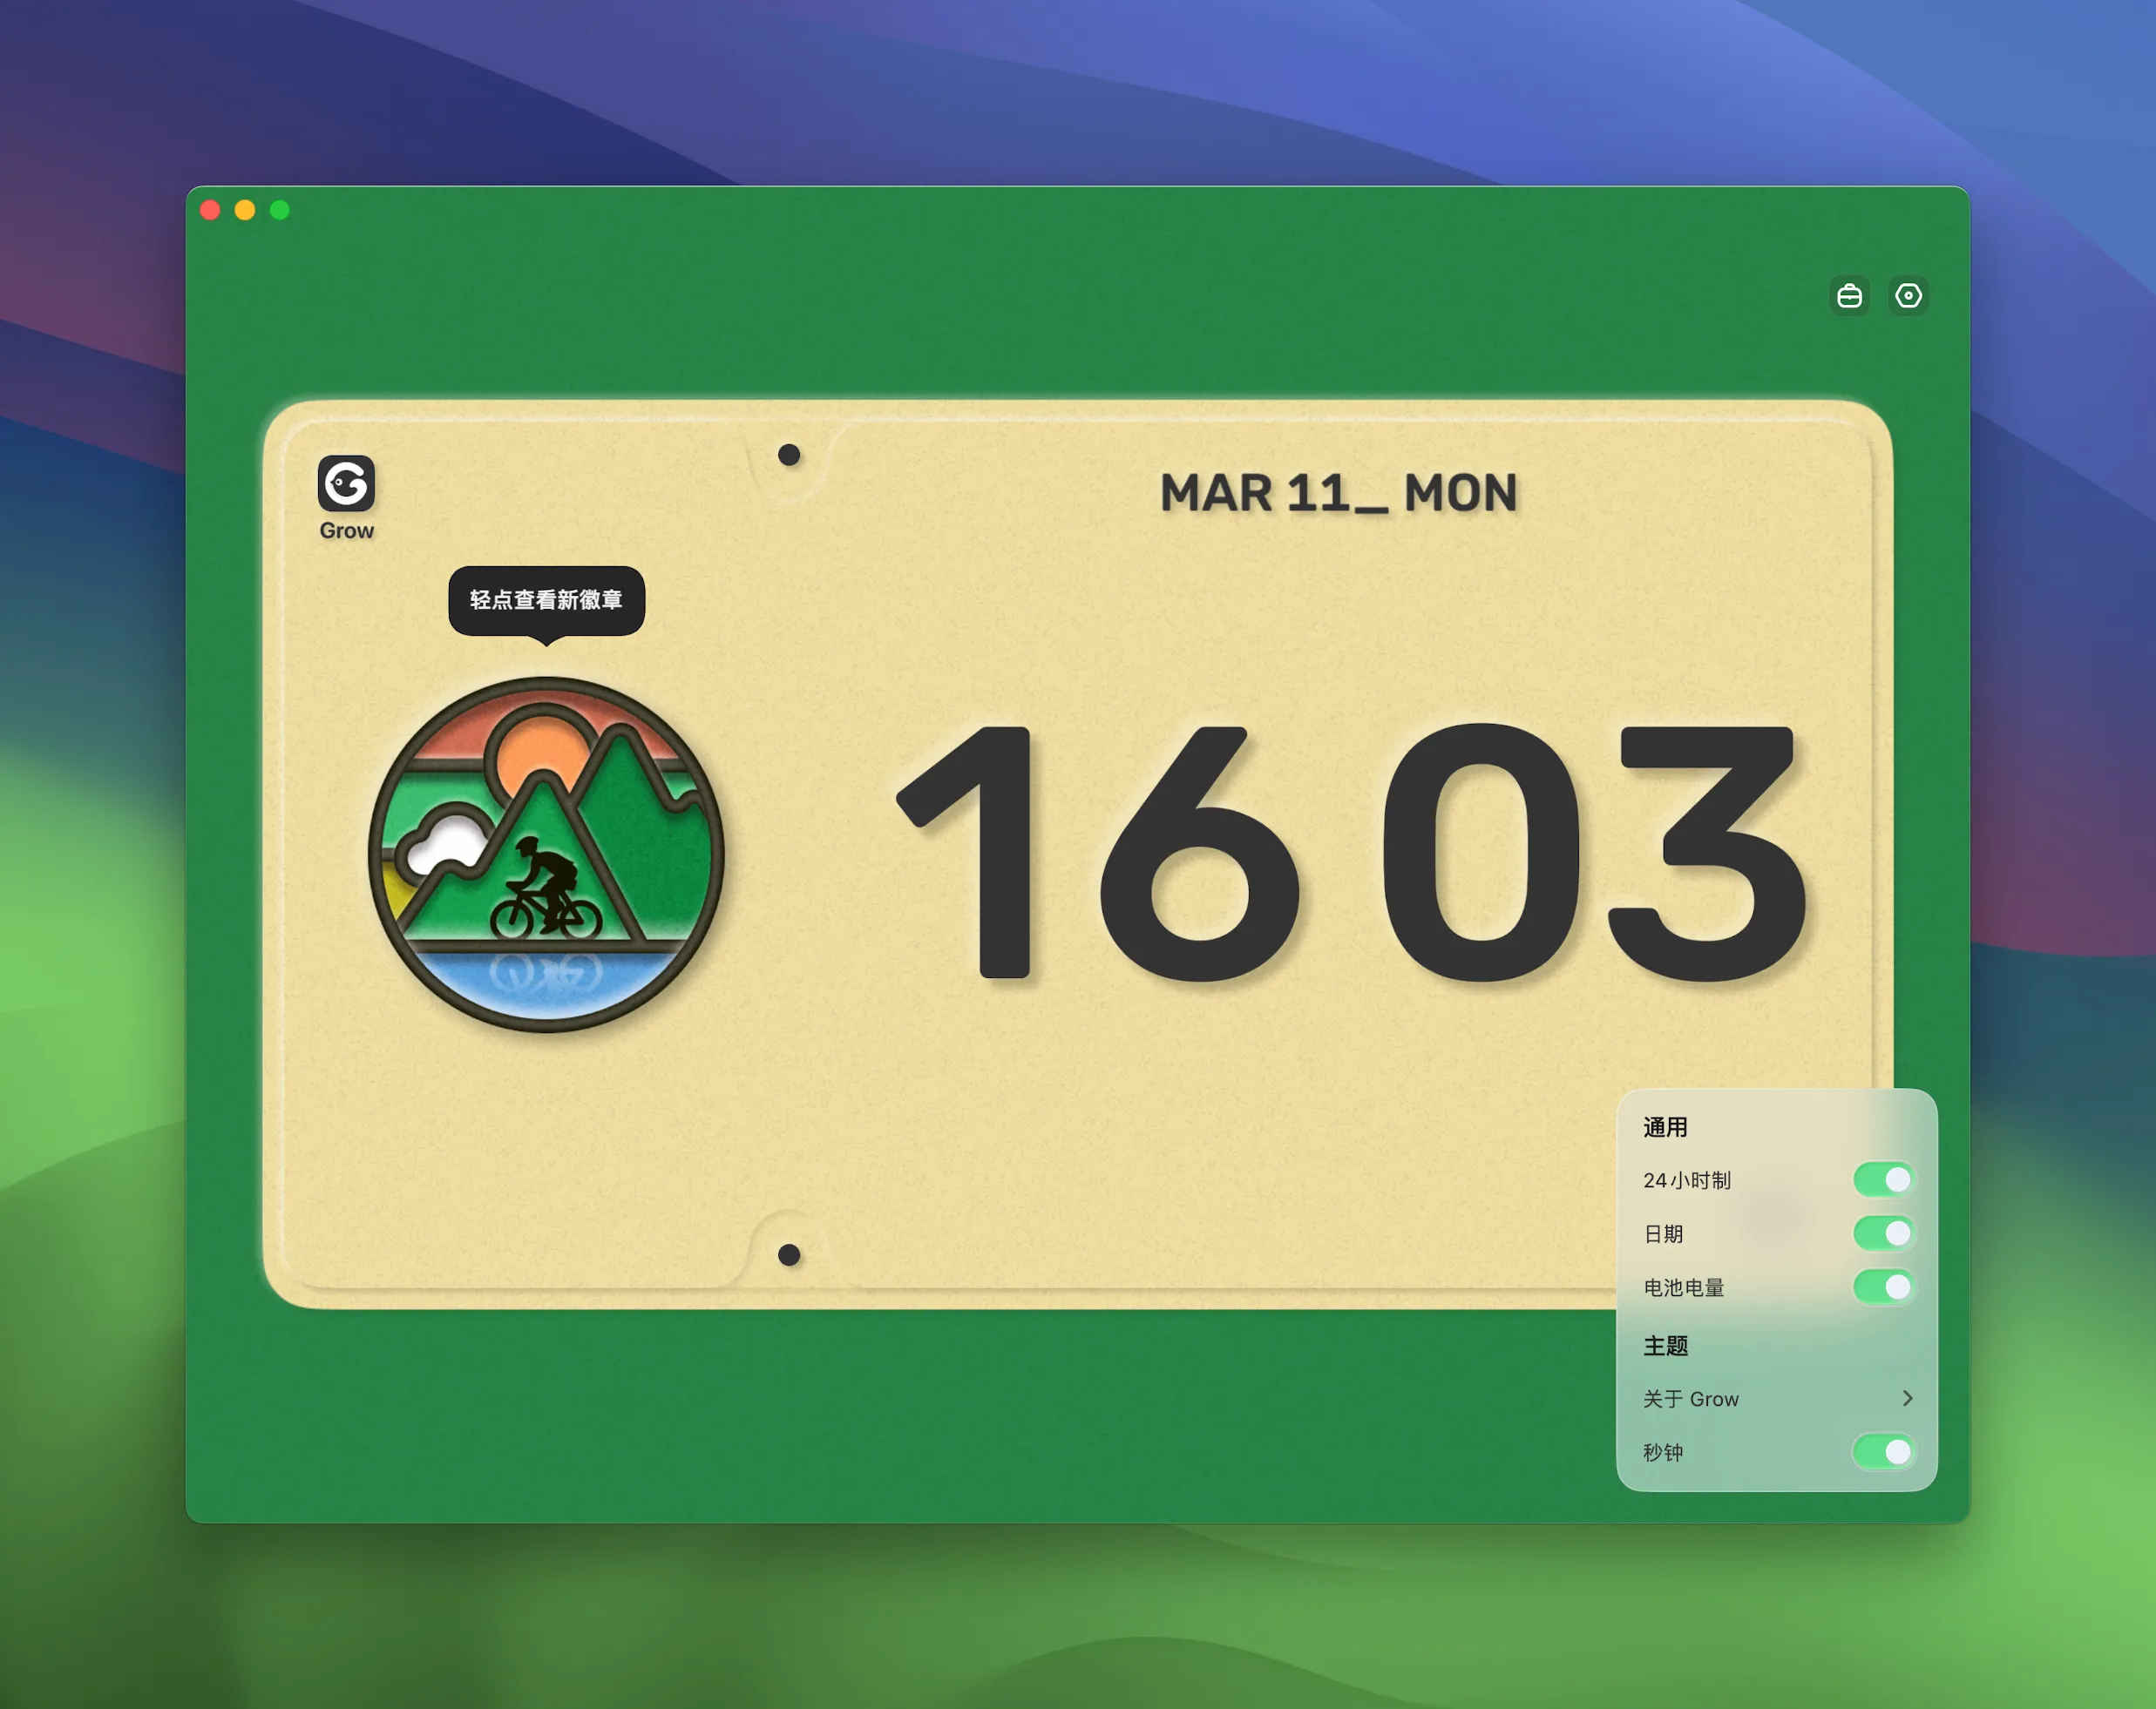Toggle the 电池电量 switch
This screenshot has width=2156, height=1709.
[x=1883, y=1287]
